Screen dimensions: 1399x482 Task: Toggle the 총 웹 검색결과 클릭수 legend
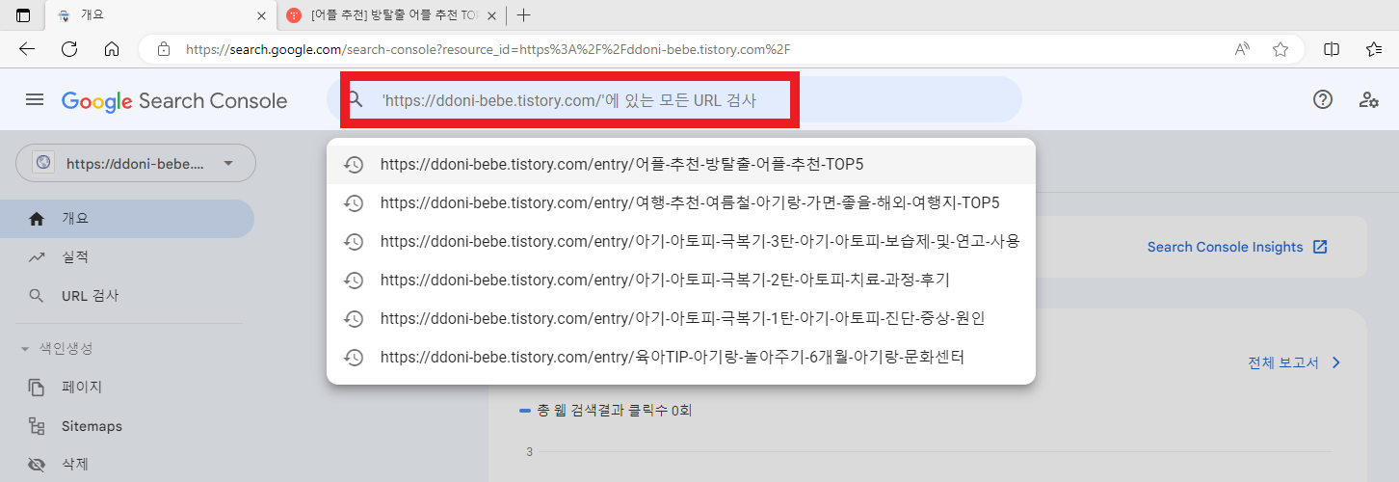pos(605,411)
